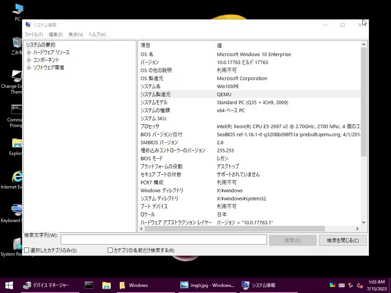Select the SMBIOS バージョン row
The width and height of the screenshot is (391, 293).
249,143
